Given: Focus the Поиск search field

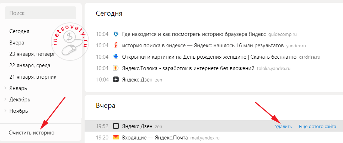Looking at the screenshot, I should (41, 13).
